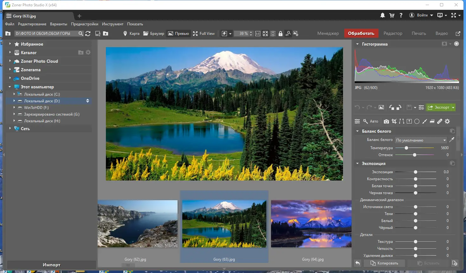The height and width of the screenshot is (273, 466).
Task: Click the Импорт button
Action: coord(51,265)
